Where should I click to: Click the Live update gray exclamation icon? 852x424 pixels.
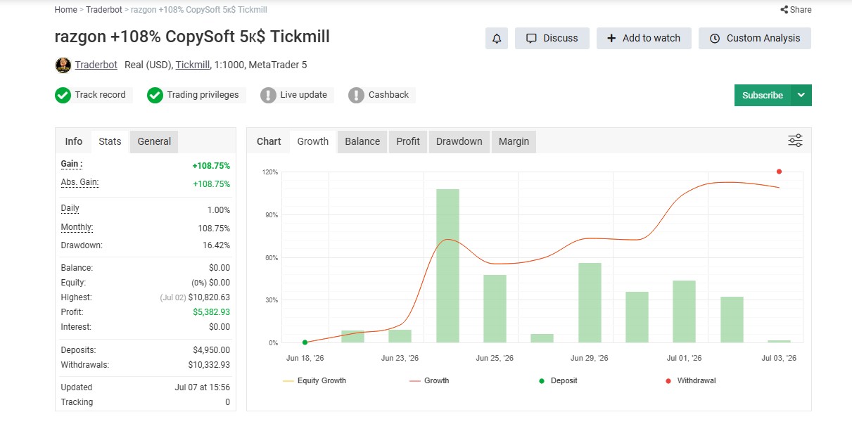268,95
